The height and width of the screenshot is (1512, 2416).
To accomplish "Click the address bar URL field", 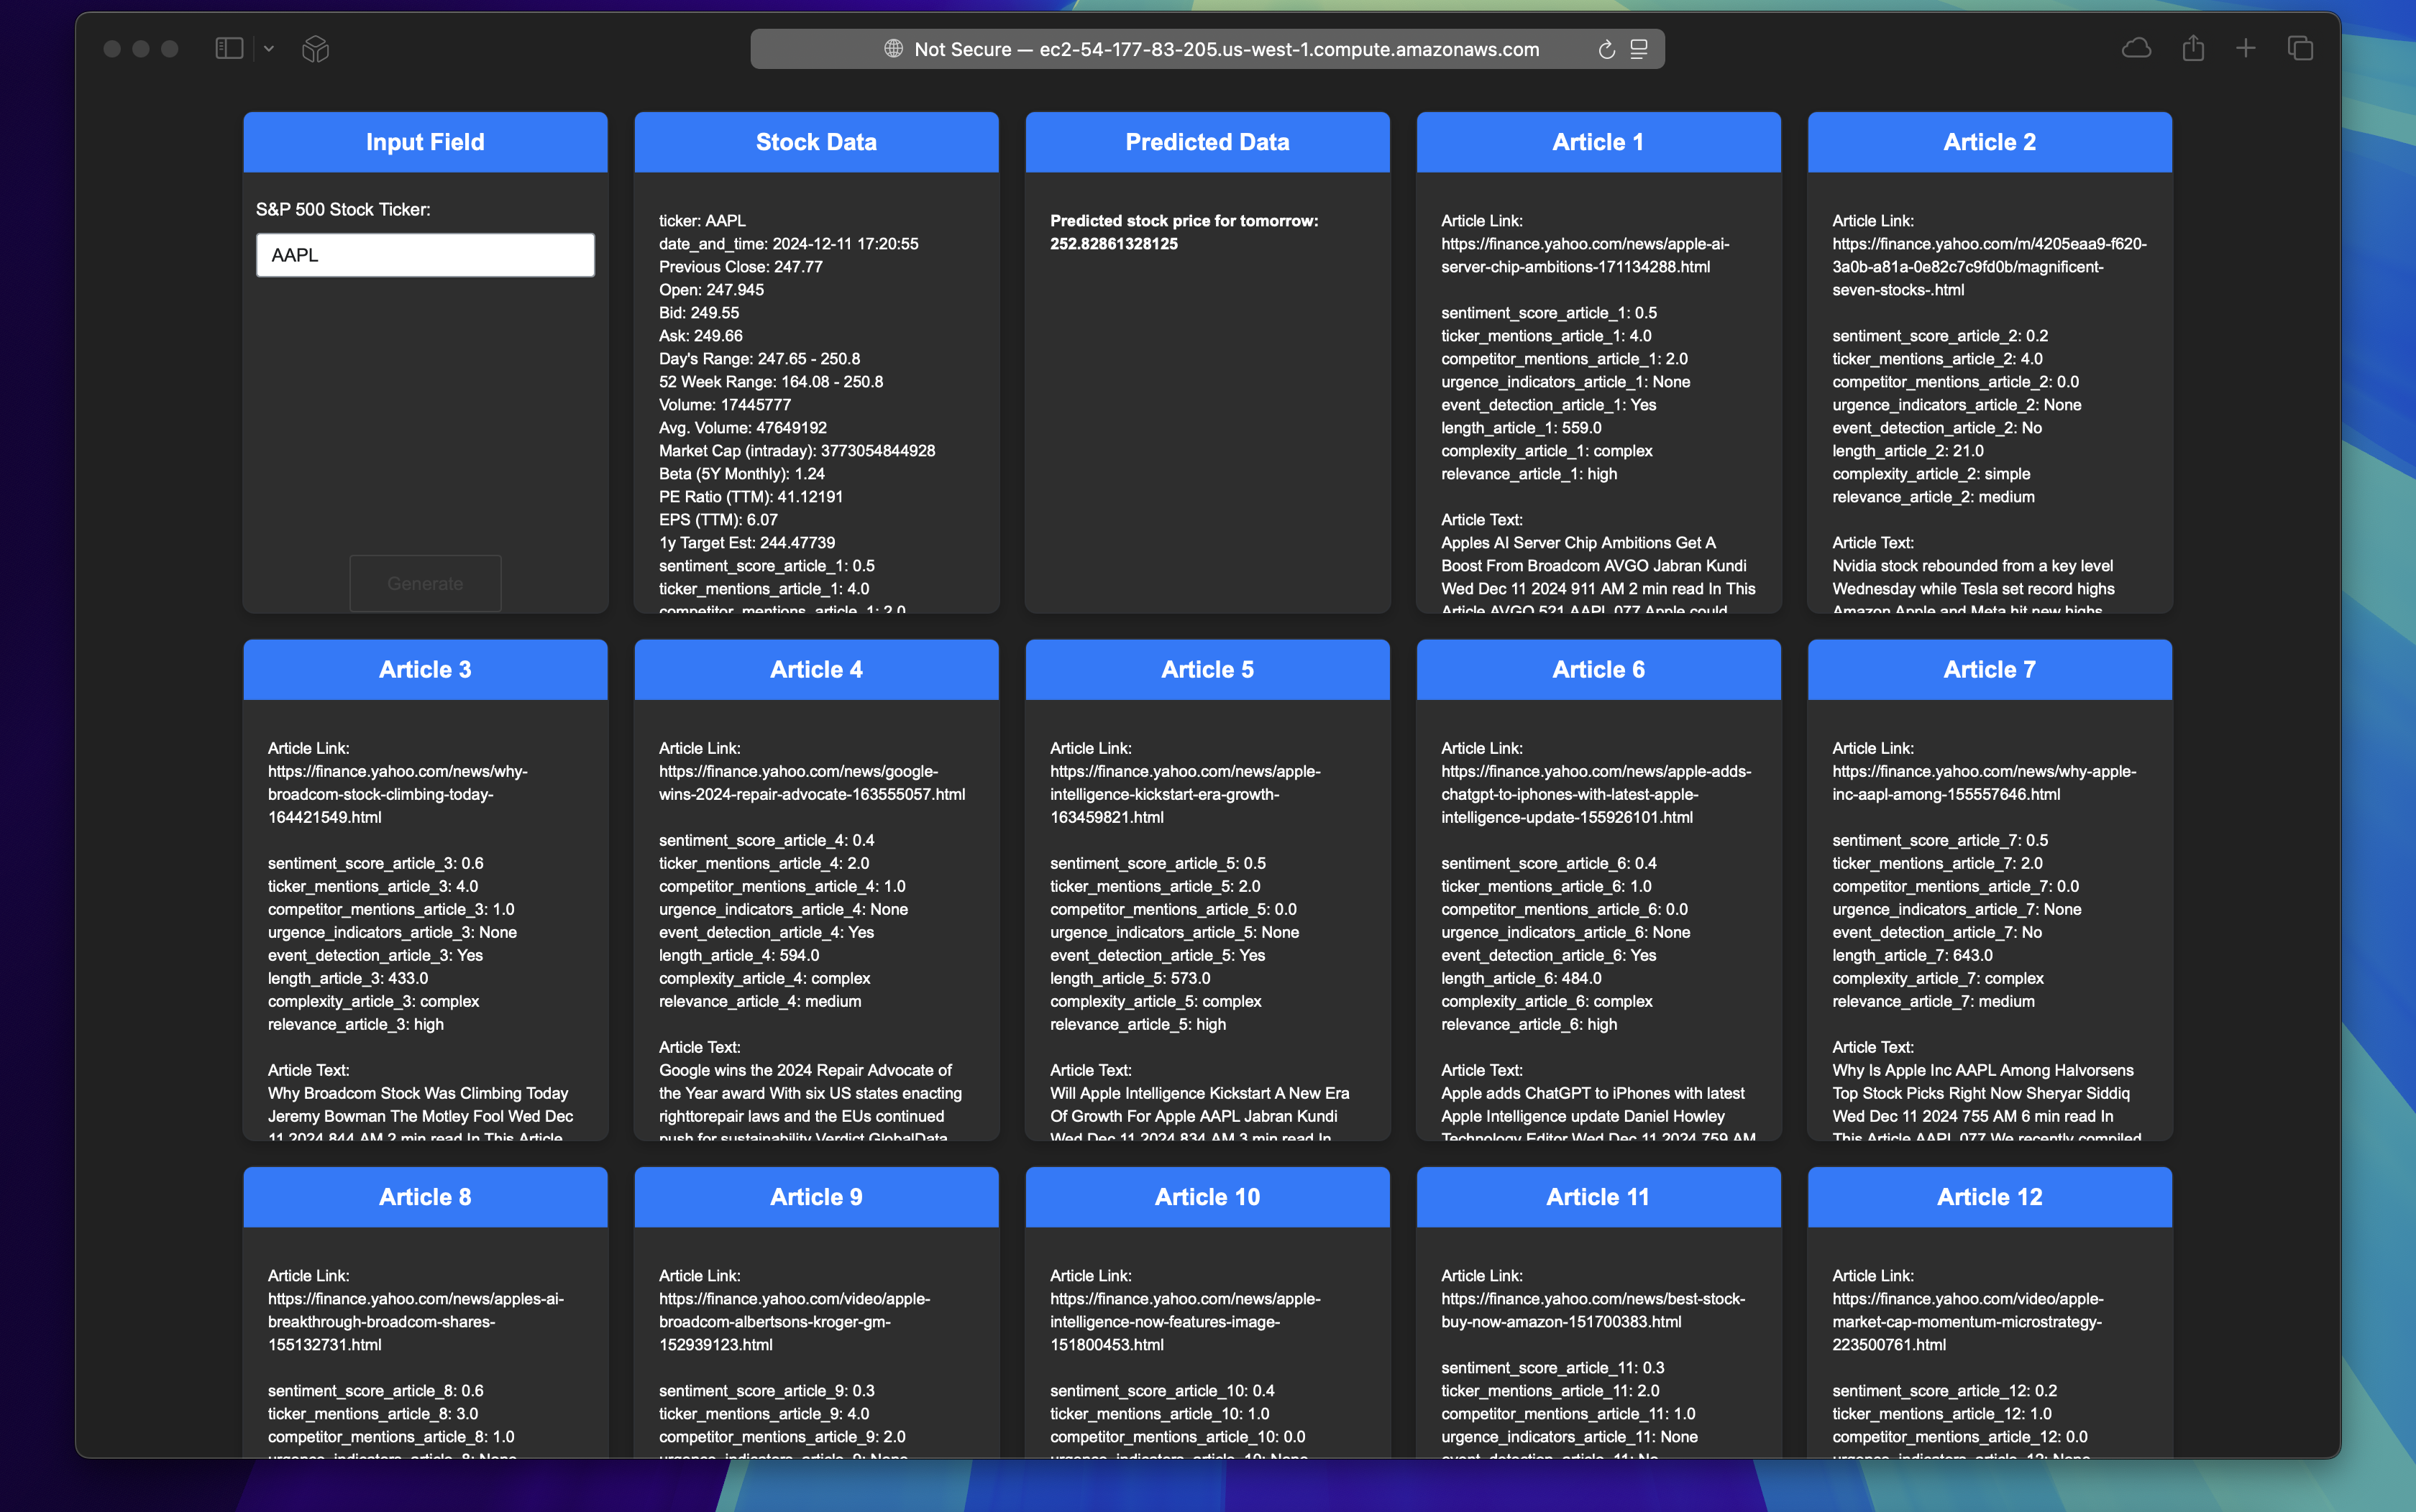I will (1225, 49).
